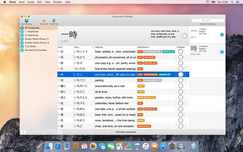Open iKanji app icon in the Dock
This screenshot has height=152, width=243.
click(x=181, y=146)
